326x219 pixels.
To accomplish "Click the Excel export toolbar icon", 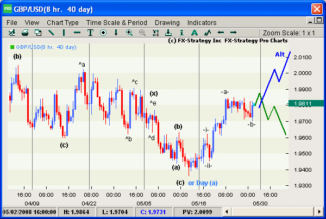I will 12,33.
